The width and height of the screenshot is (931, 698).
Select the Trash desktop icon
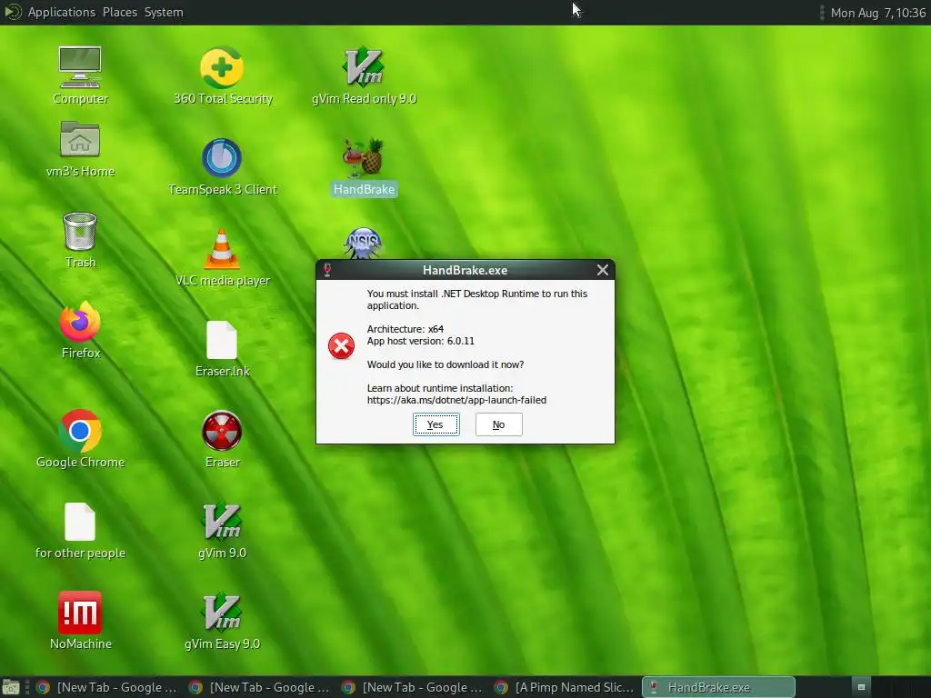pos(80,231)
